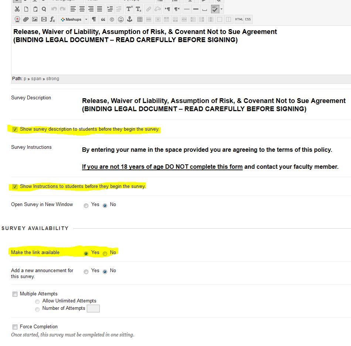The width and height of the screenshot is (351, 346).
Task: Open Find using the magnifier icon
Action: click(x=44, y=9)
